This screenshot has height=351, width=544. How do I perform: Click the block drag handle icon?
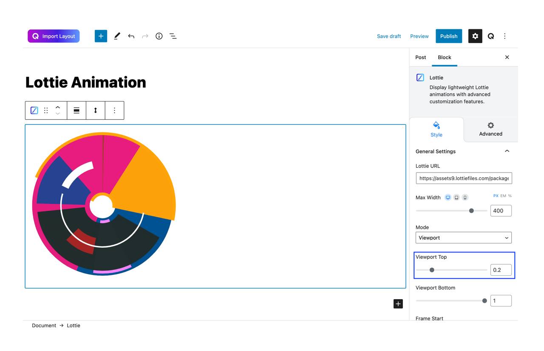pyautogui.click(x=46, y=110)
